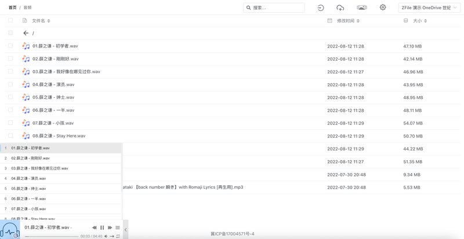Screen dimensions: 464x239
Task: Open the settings gear icon
Action: pyautogui.click(x=383, y=8)
